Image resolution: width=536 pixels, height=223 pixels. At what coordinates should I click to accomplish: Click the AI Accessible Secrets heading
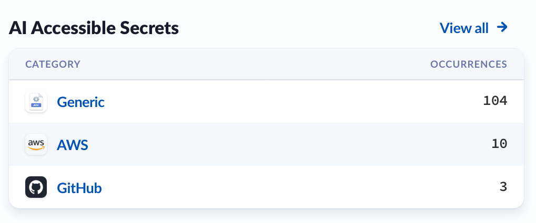coord(94,28)
